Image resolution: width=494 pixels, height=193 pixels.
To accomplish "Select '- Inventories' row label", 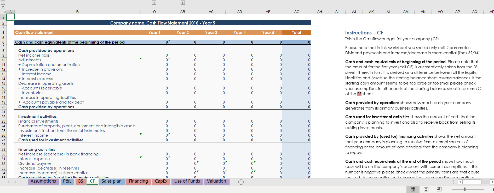I will pos(31,93).
